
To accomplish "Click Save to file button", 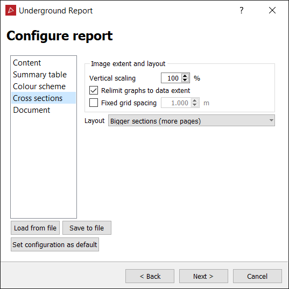I will (87, 228).
